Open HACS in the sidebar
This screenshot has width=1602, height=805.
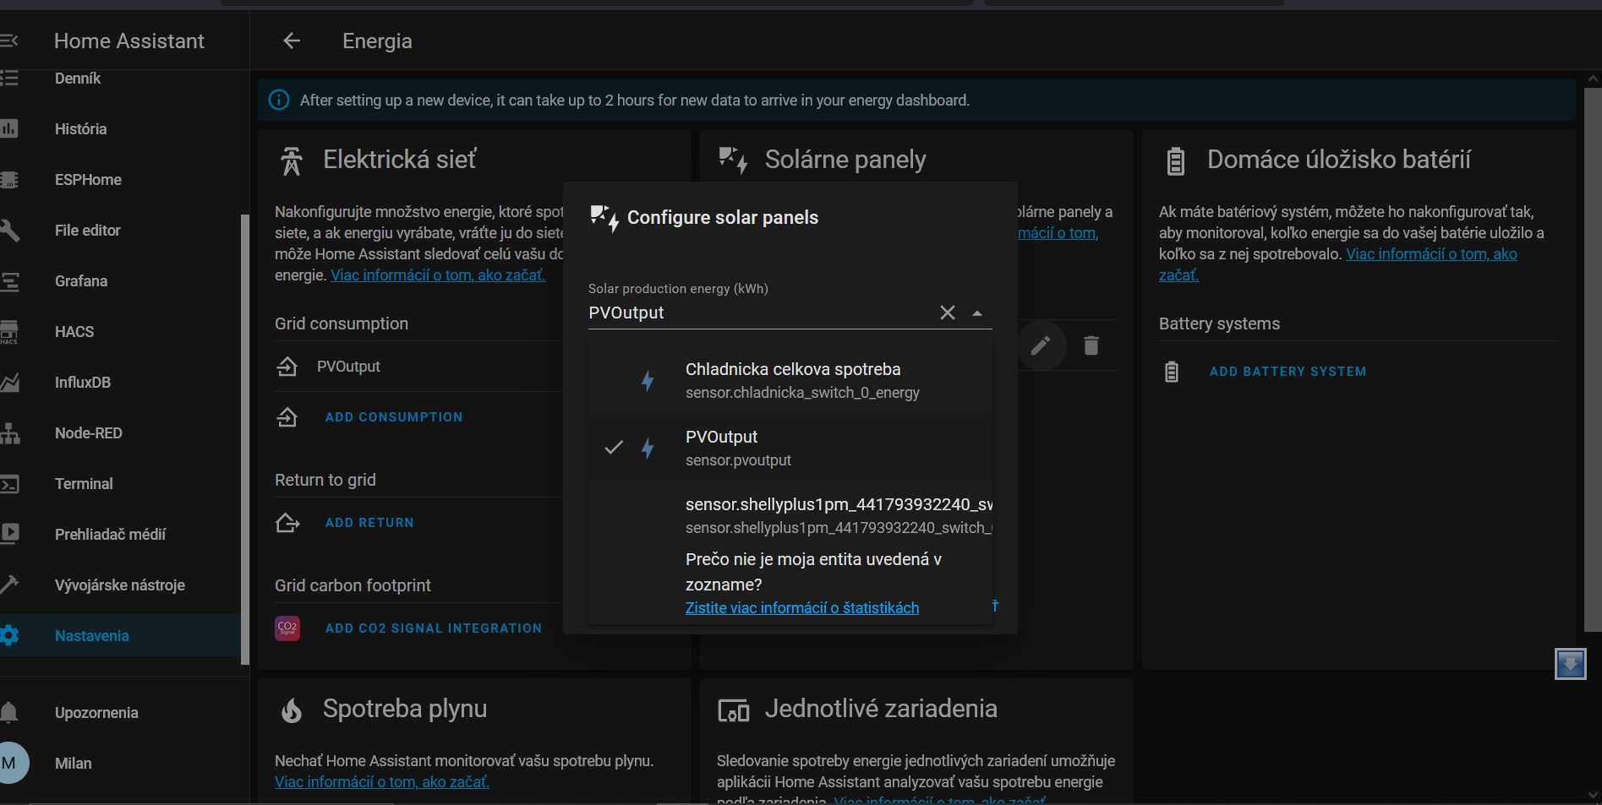[74, 332]
